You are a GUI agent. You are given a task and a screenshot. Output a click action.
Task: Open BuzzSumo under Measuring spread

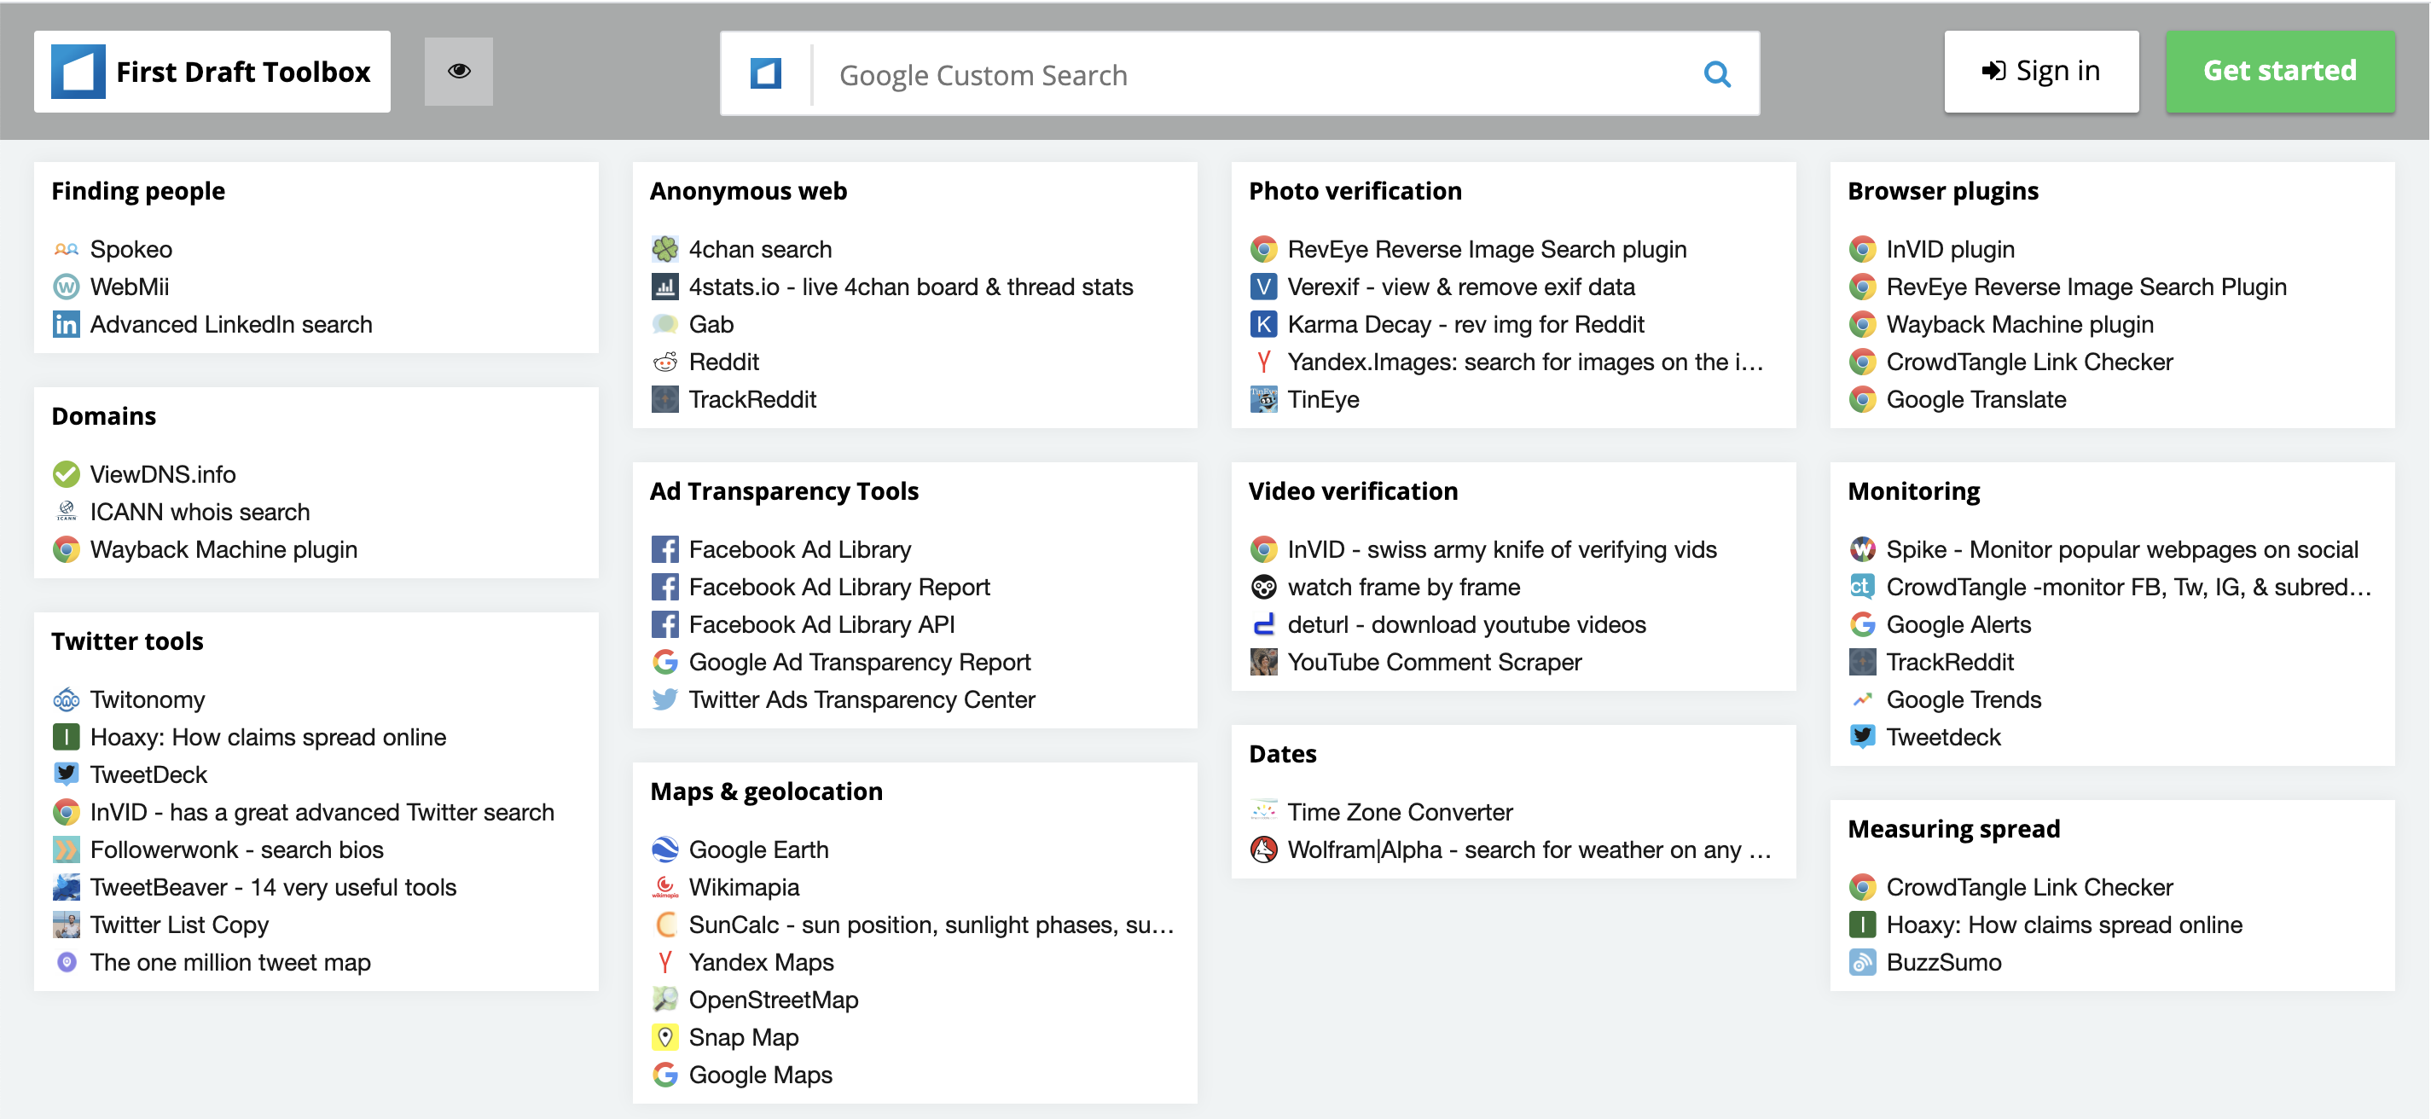1943,962
